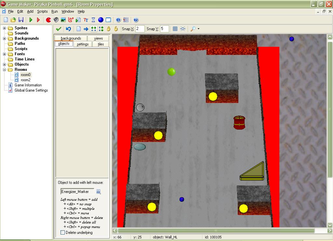Open game information via blue i icon

(118, 20)
